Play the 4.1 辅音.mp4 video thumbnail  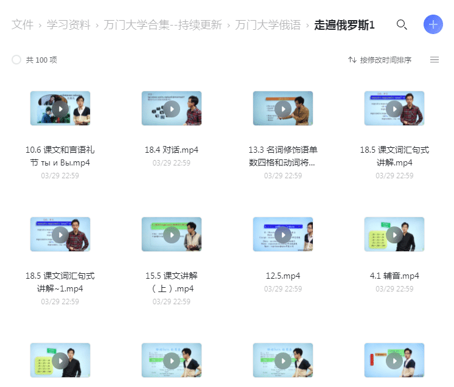(x=394, y=234)
